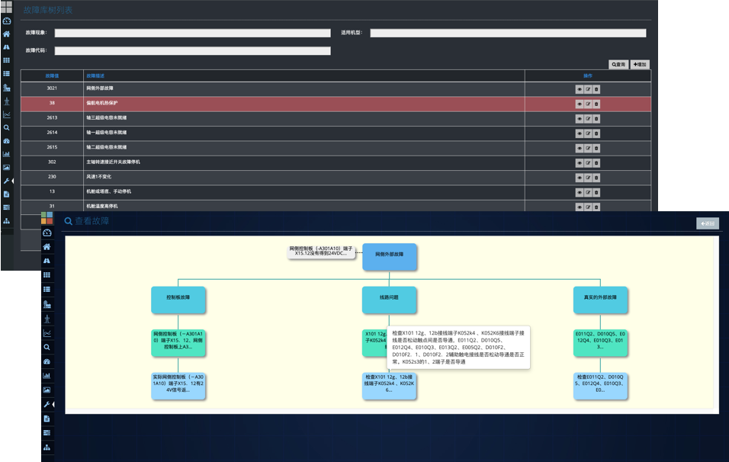Edit fault entry 302

(x=588, y=163)
